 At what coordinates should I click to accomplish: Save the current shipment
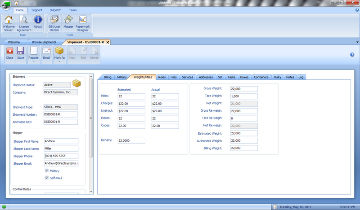pos(21,53)
